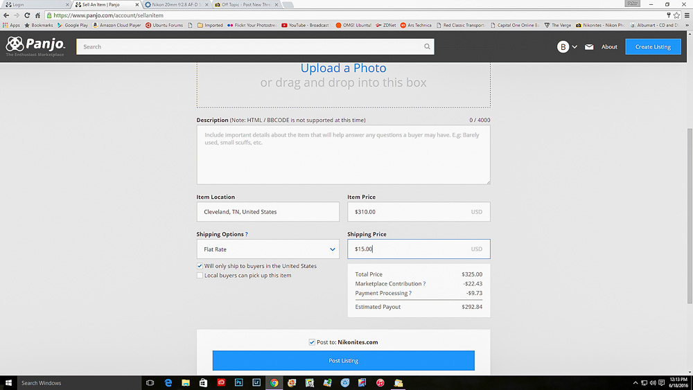Bookmark this page with star icon
Viewport: 693px width, 390px height.
click(x=676, y=15)
